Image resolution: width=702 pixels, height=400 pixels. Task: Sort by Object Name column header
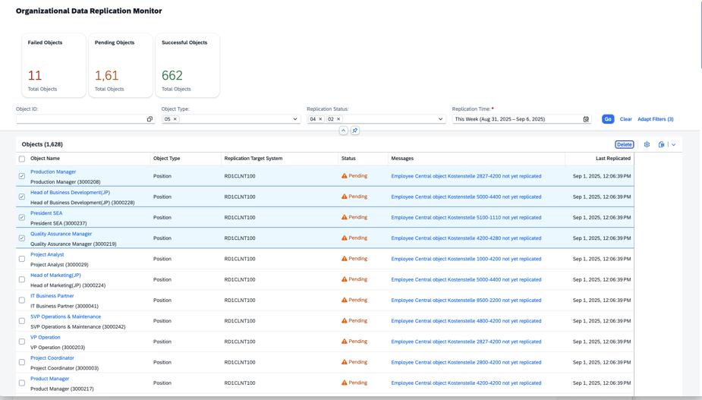pos(45,159)
